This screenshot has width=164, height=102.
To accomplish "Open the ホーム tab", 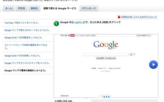I will pyautogui.click(x=9, y=8).
